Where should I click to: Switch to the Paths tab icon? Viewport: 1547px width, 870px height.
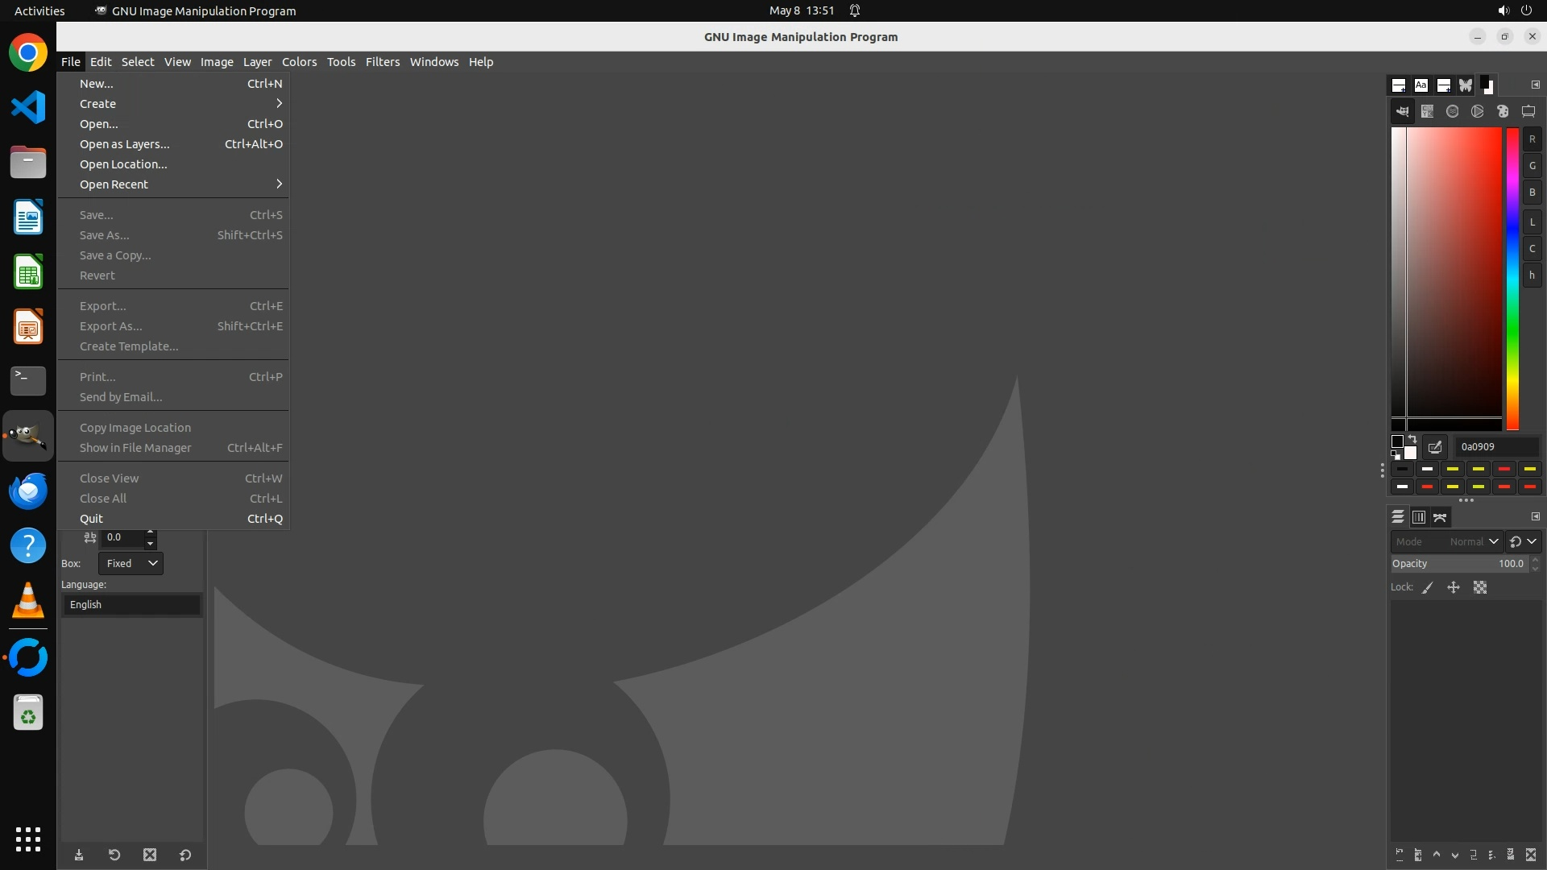click(1440, 517)
